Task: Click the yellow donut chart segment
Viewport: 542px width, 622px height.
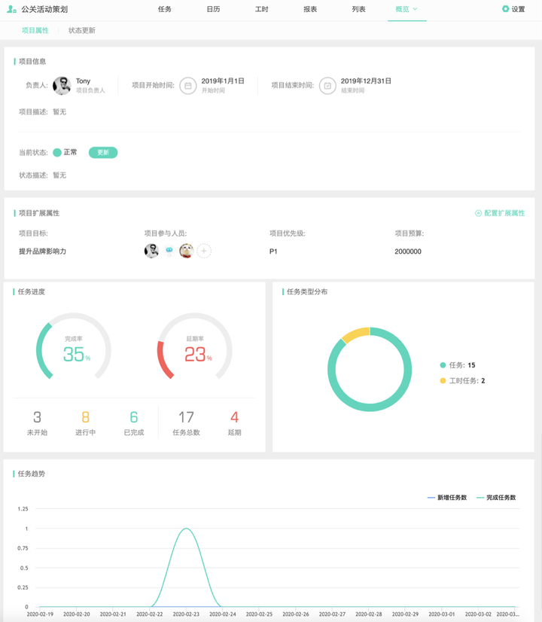Action: coord(355,334)
